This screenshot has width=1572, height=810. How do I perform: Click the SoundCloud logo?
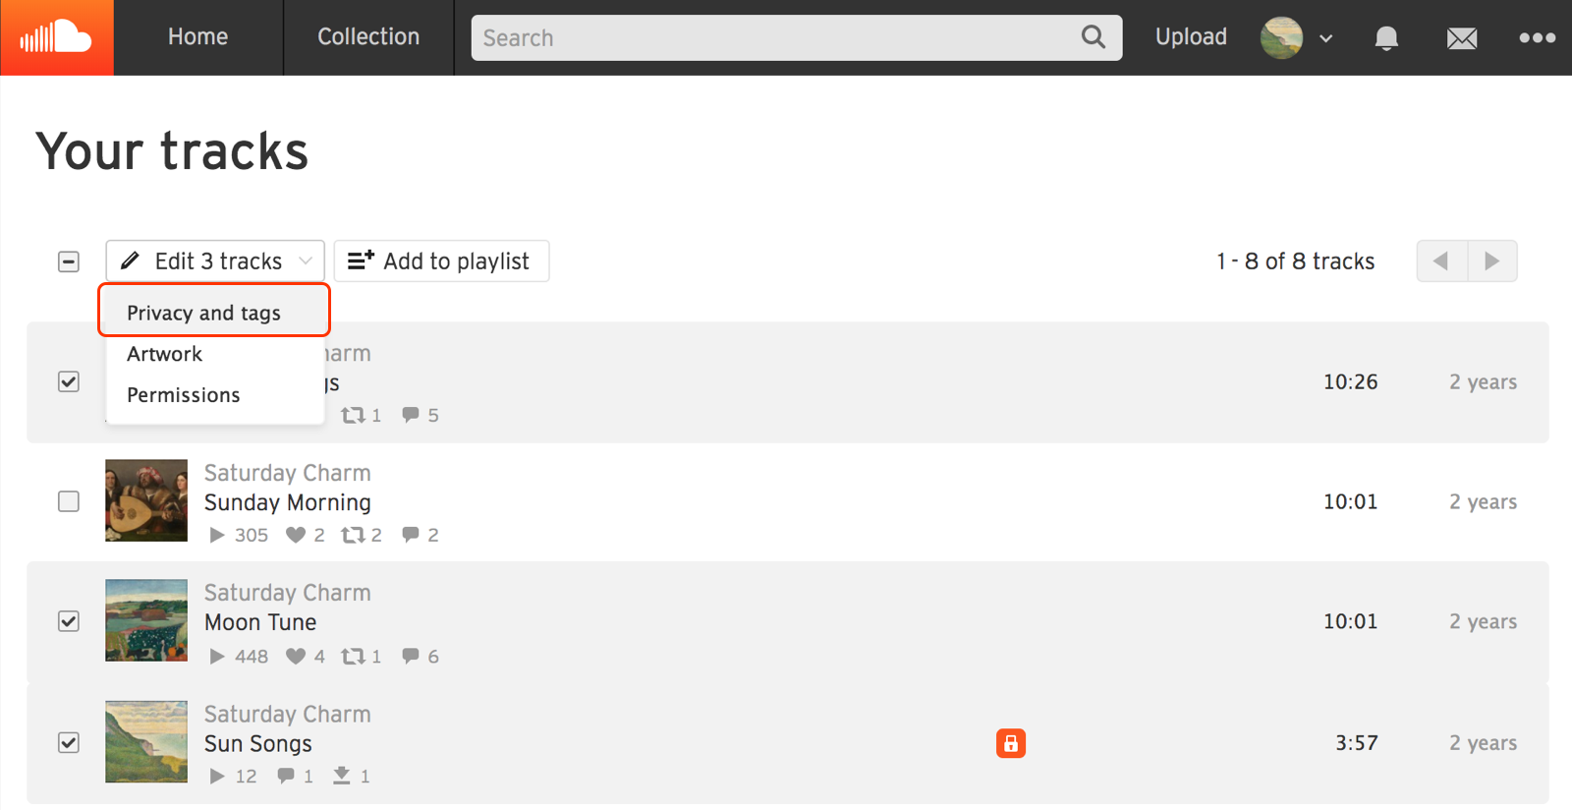pyautogui.click(x=56, y=37)
